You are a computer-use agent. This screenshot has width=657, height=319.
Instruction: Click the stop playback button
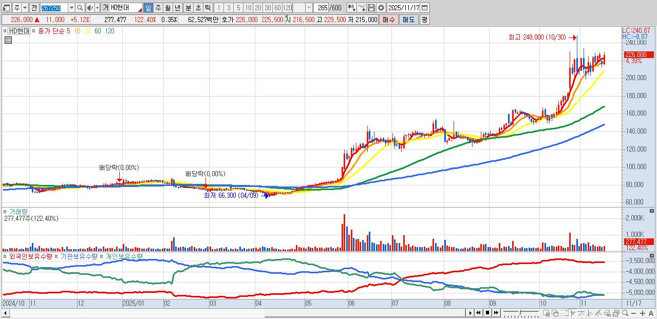coord(487,313)
